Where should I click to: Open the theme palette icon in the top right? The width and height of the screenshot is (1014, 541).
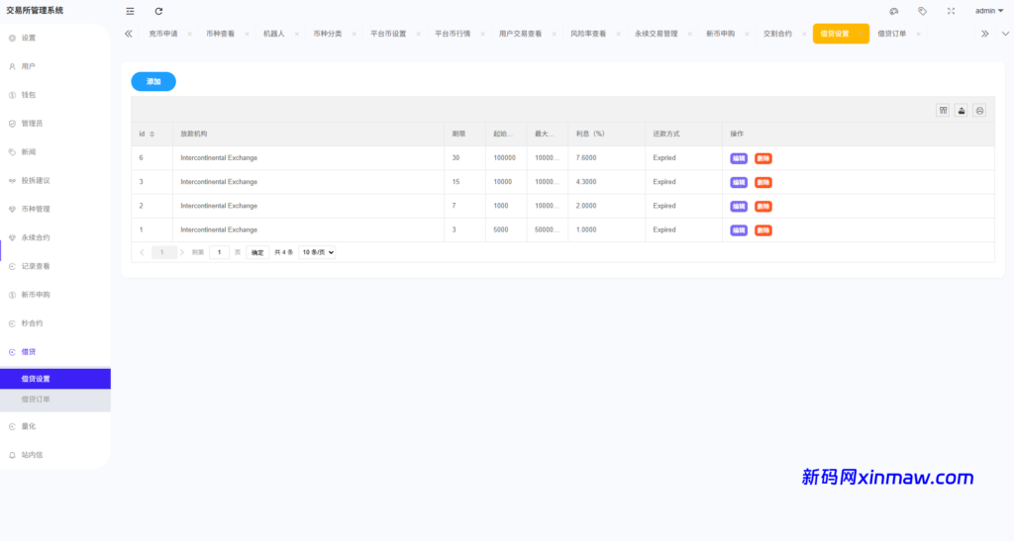click(x=893, y=11)
